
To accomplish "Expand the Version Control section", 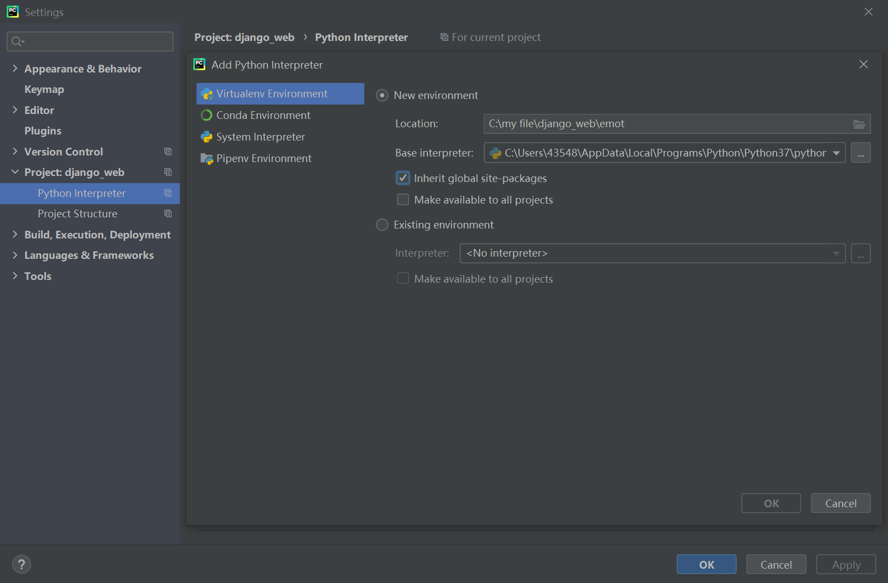I will click(15, 152).
